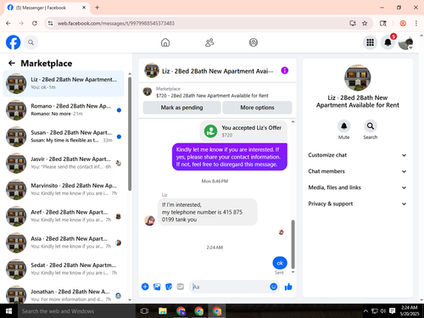Open Asia's apartment conversation
Image resolution: width=424 pixels, height=318 pixels.
pos(64,243)
